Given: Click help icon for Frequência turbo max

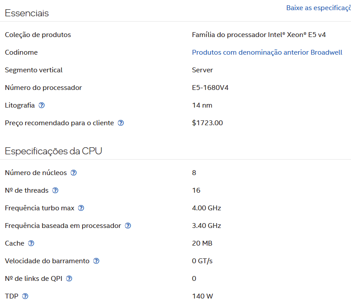Looking at the screenshot, I should pos(81,208).
